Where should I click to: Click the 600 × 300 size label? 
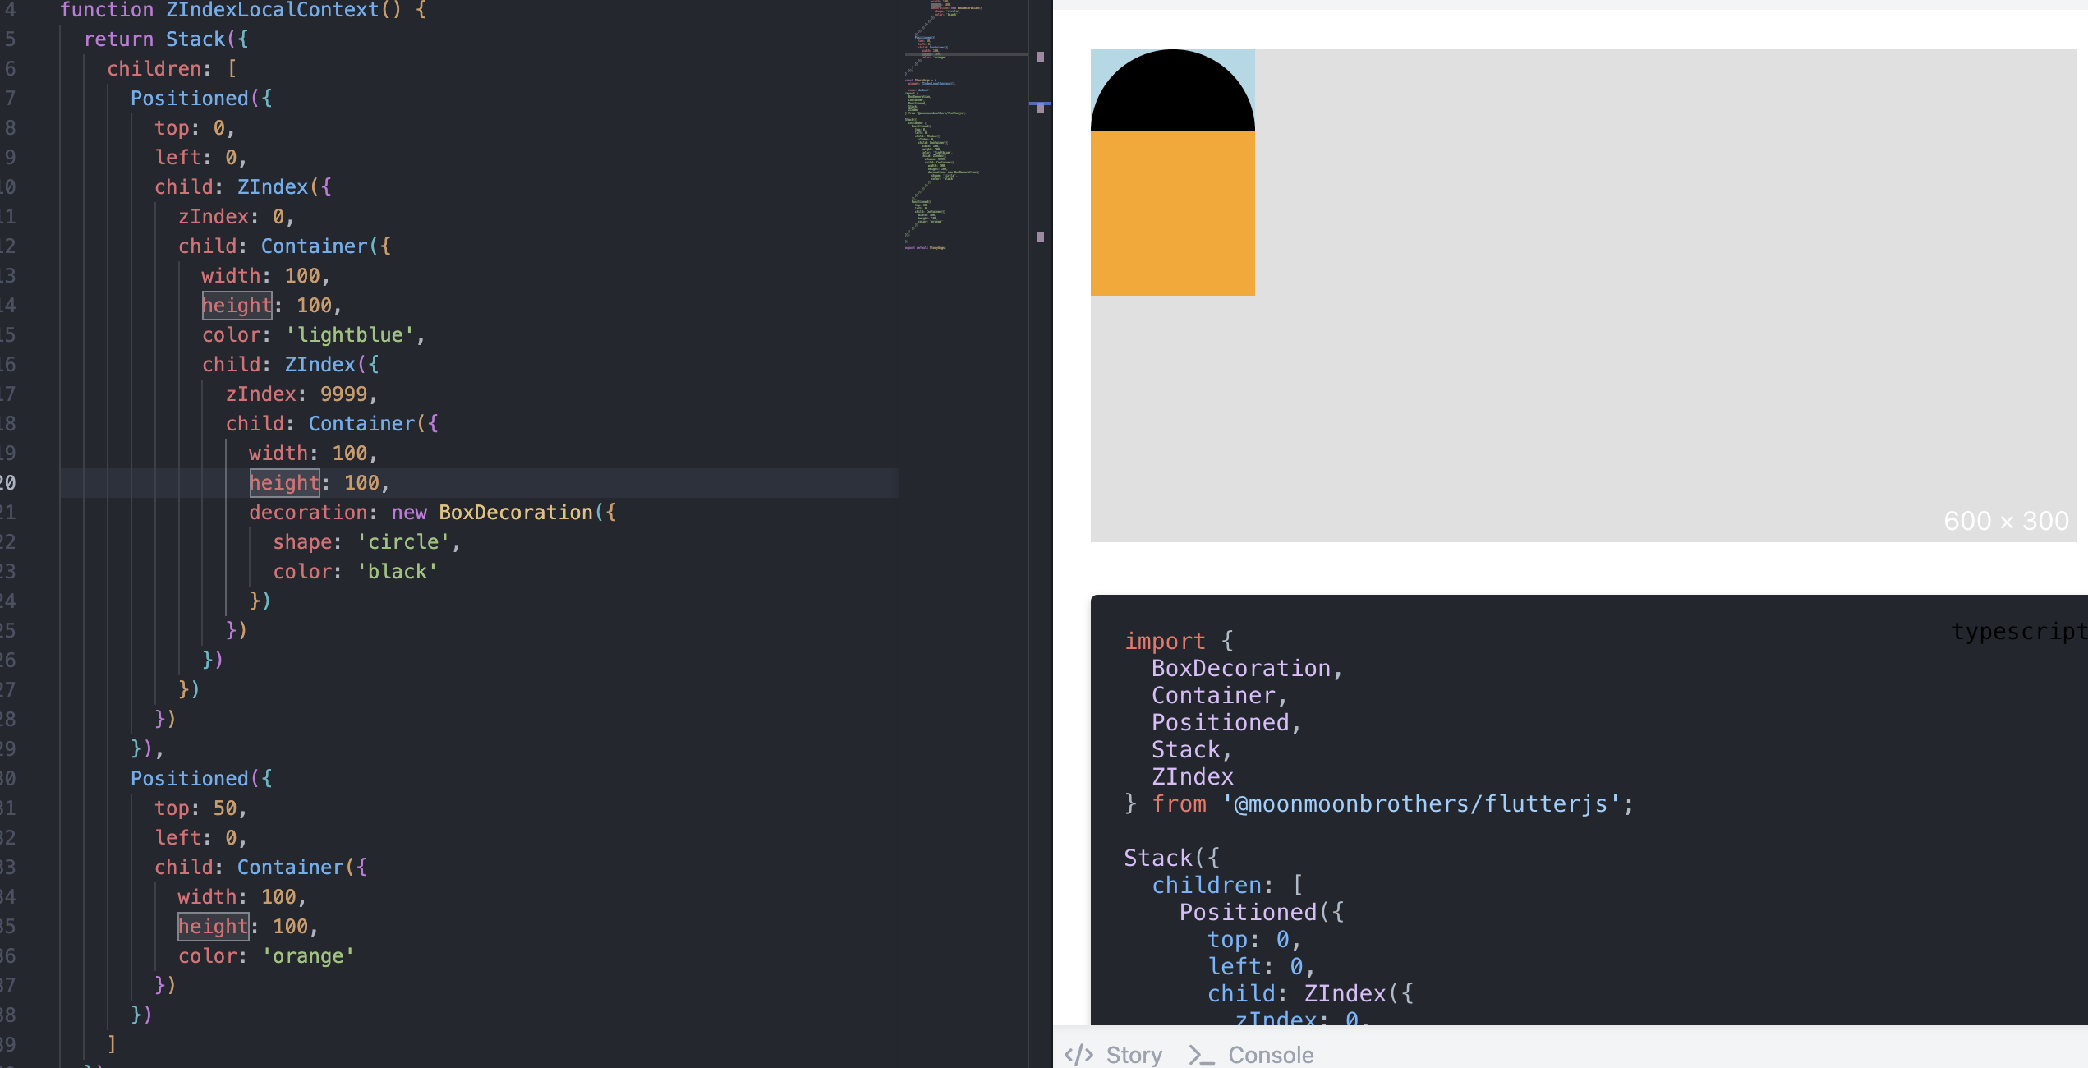point(2005,521)
